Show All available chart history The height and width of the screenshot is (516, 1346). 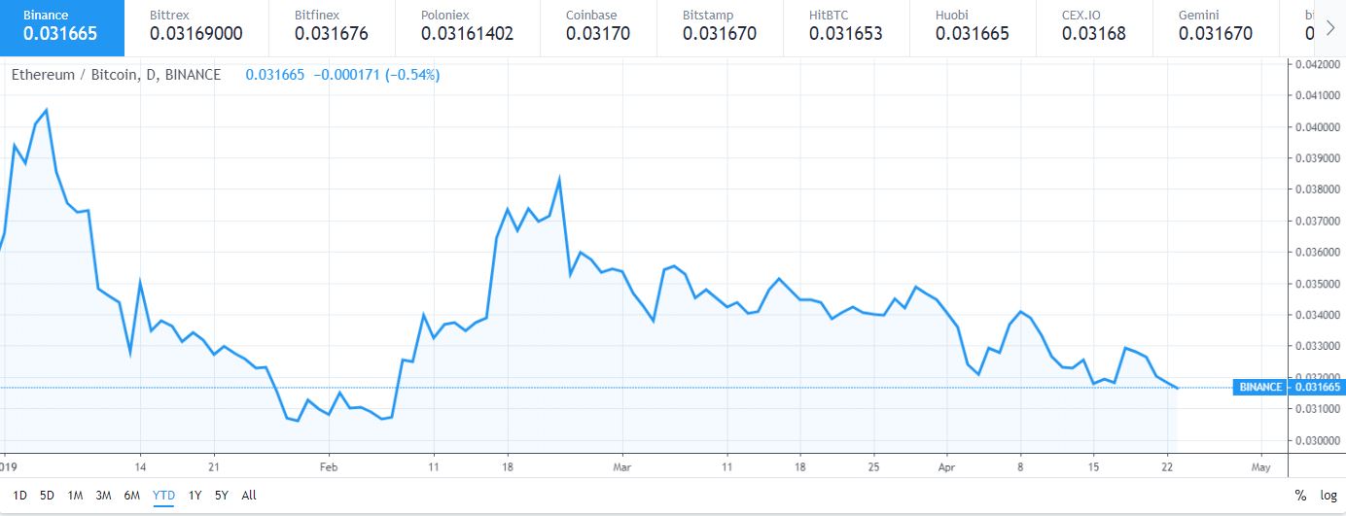click(249, 496)
